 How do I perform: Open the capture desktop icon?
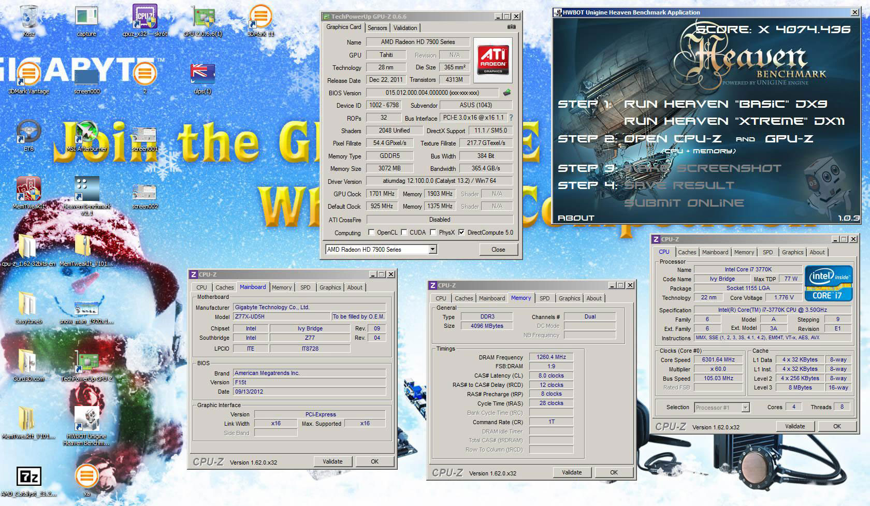(x=86, y=21)
